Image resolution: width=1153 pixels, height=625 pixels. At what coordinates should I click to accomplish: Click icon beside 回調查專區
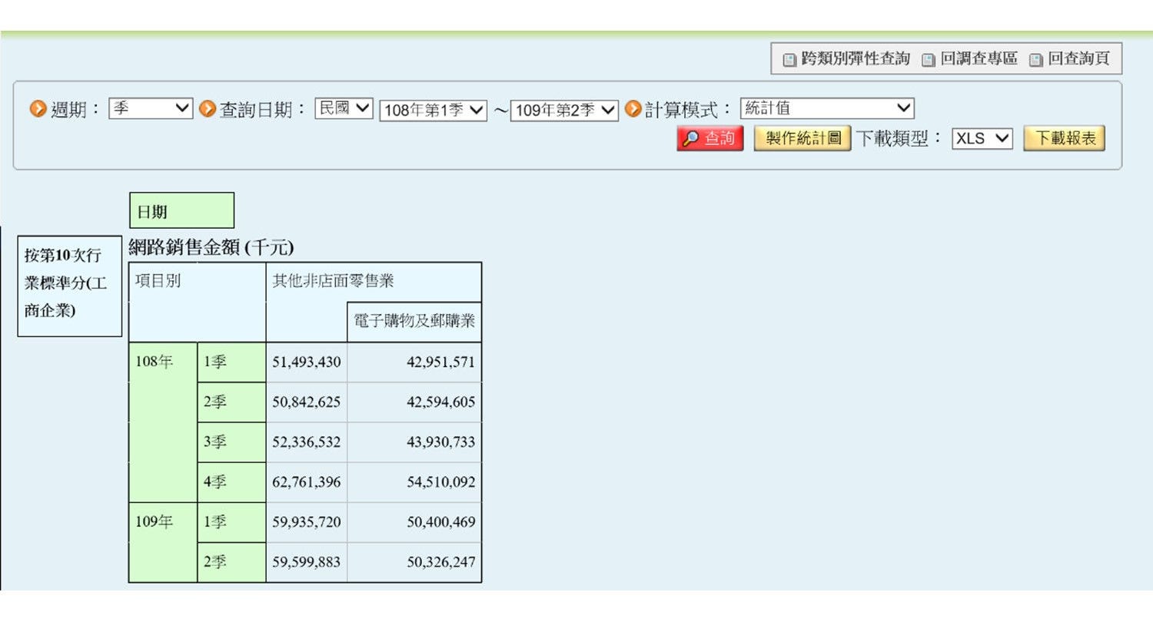point(929,60)
